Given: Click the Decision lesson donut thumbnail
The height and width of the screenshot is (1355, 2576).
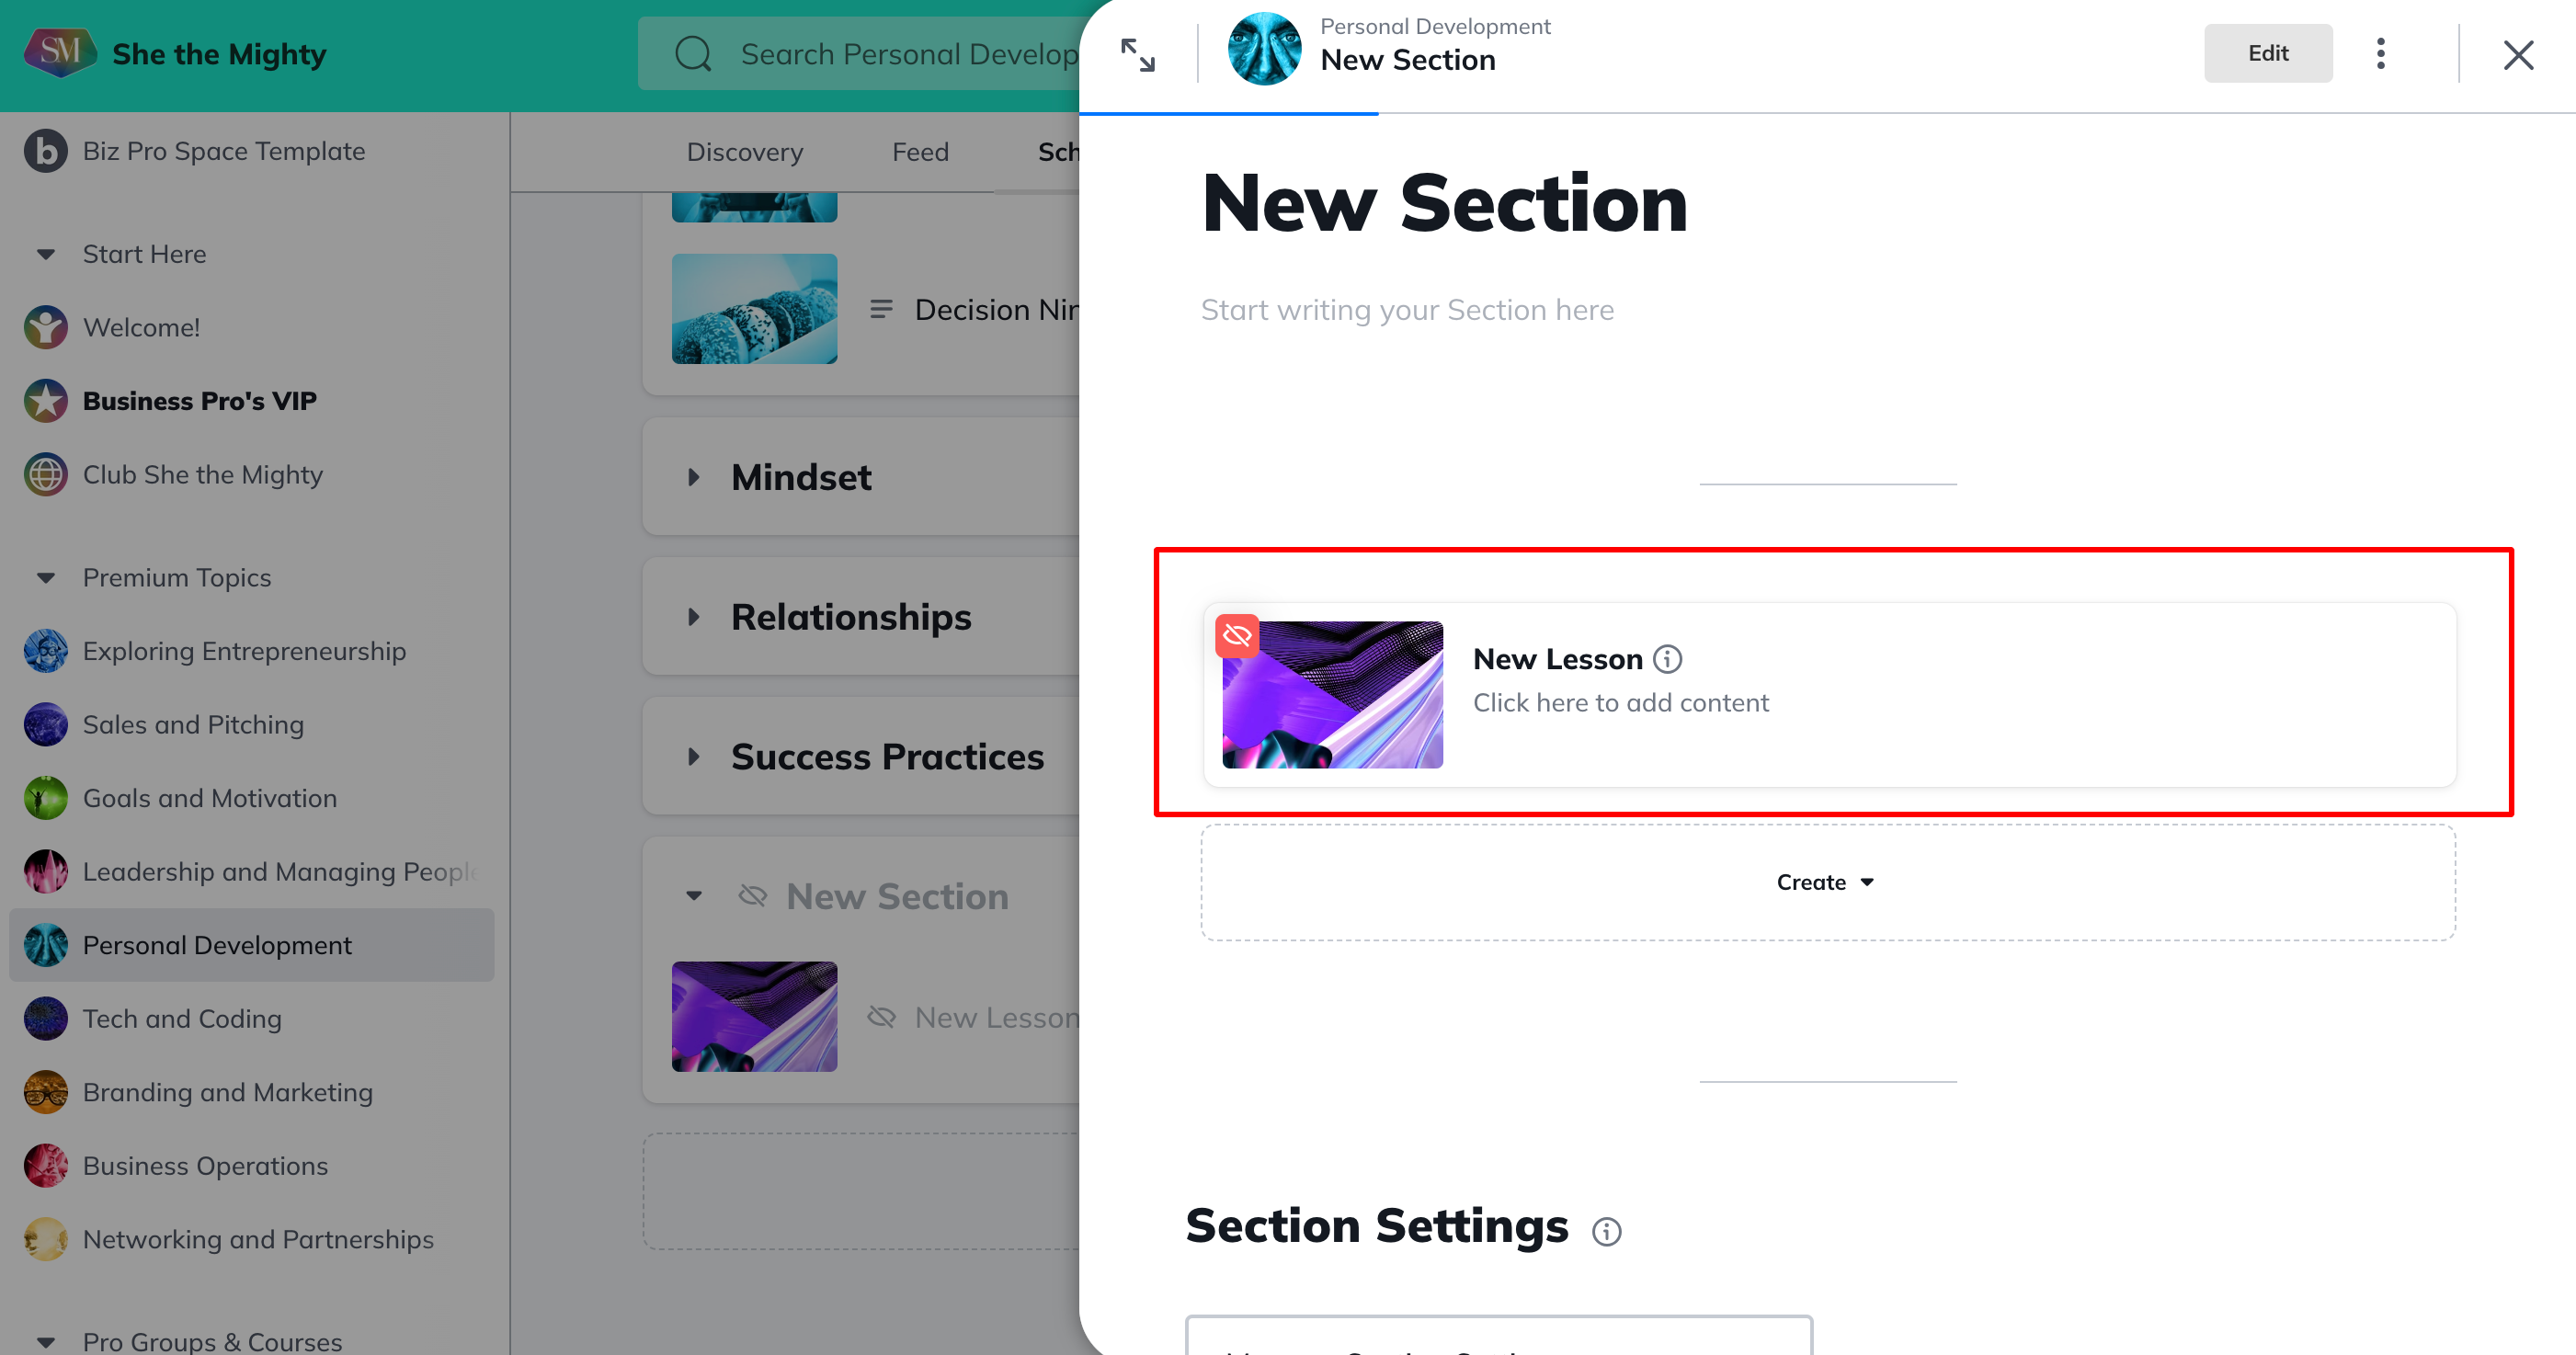Looking at the screenshot, I should point(754,309).
